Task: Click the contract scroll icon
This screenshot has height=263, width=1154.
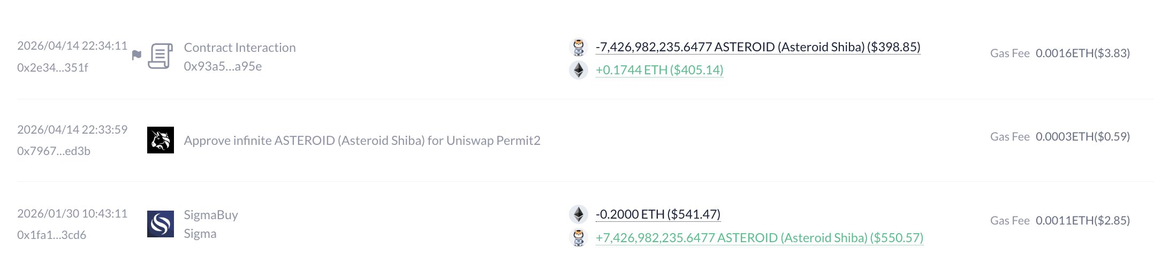Action: (x=160, y=56)
